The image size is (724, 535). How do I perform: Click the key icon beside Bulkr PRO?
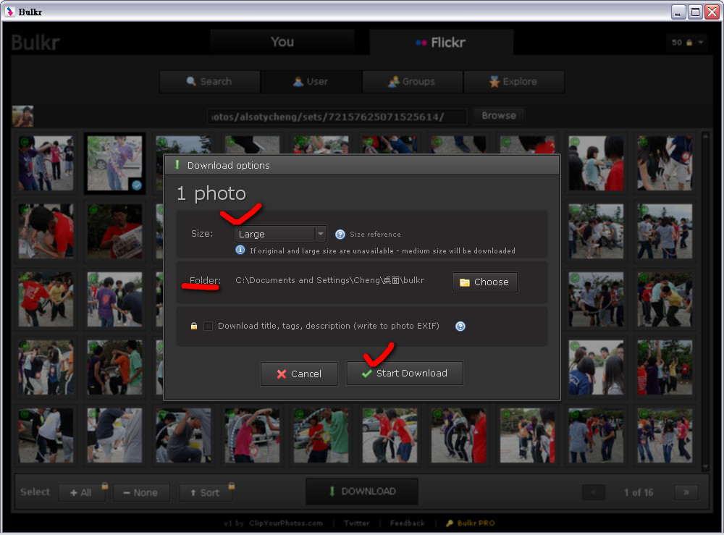coord(450,523)
